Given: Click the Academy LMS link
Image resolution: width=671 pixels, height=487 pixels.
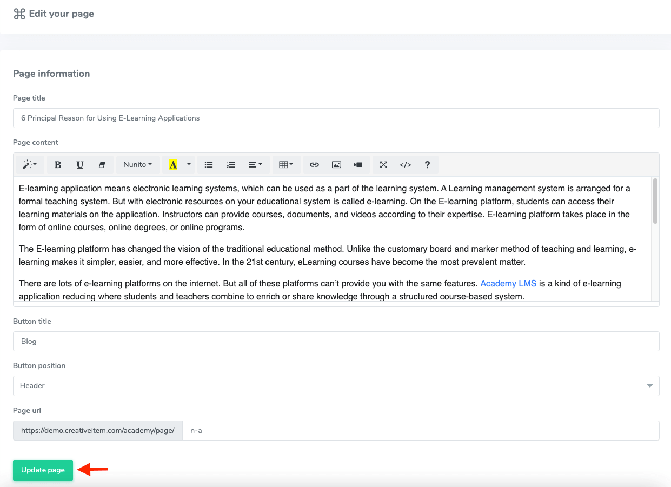Looking at the screenshot, I should click(508, 283).
